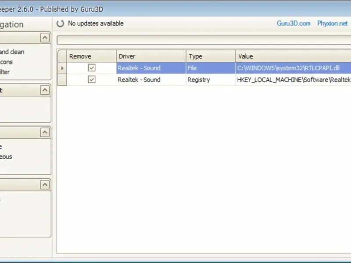Click the progress bar above the table

204,40
